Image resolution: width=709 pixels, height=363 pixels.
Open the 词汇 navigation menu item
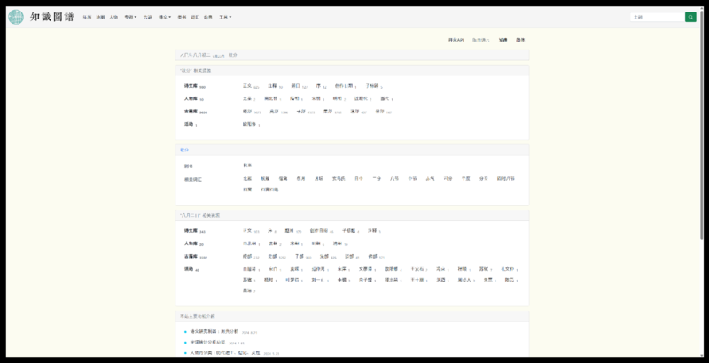tap(195, 17)
